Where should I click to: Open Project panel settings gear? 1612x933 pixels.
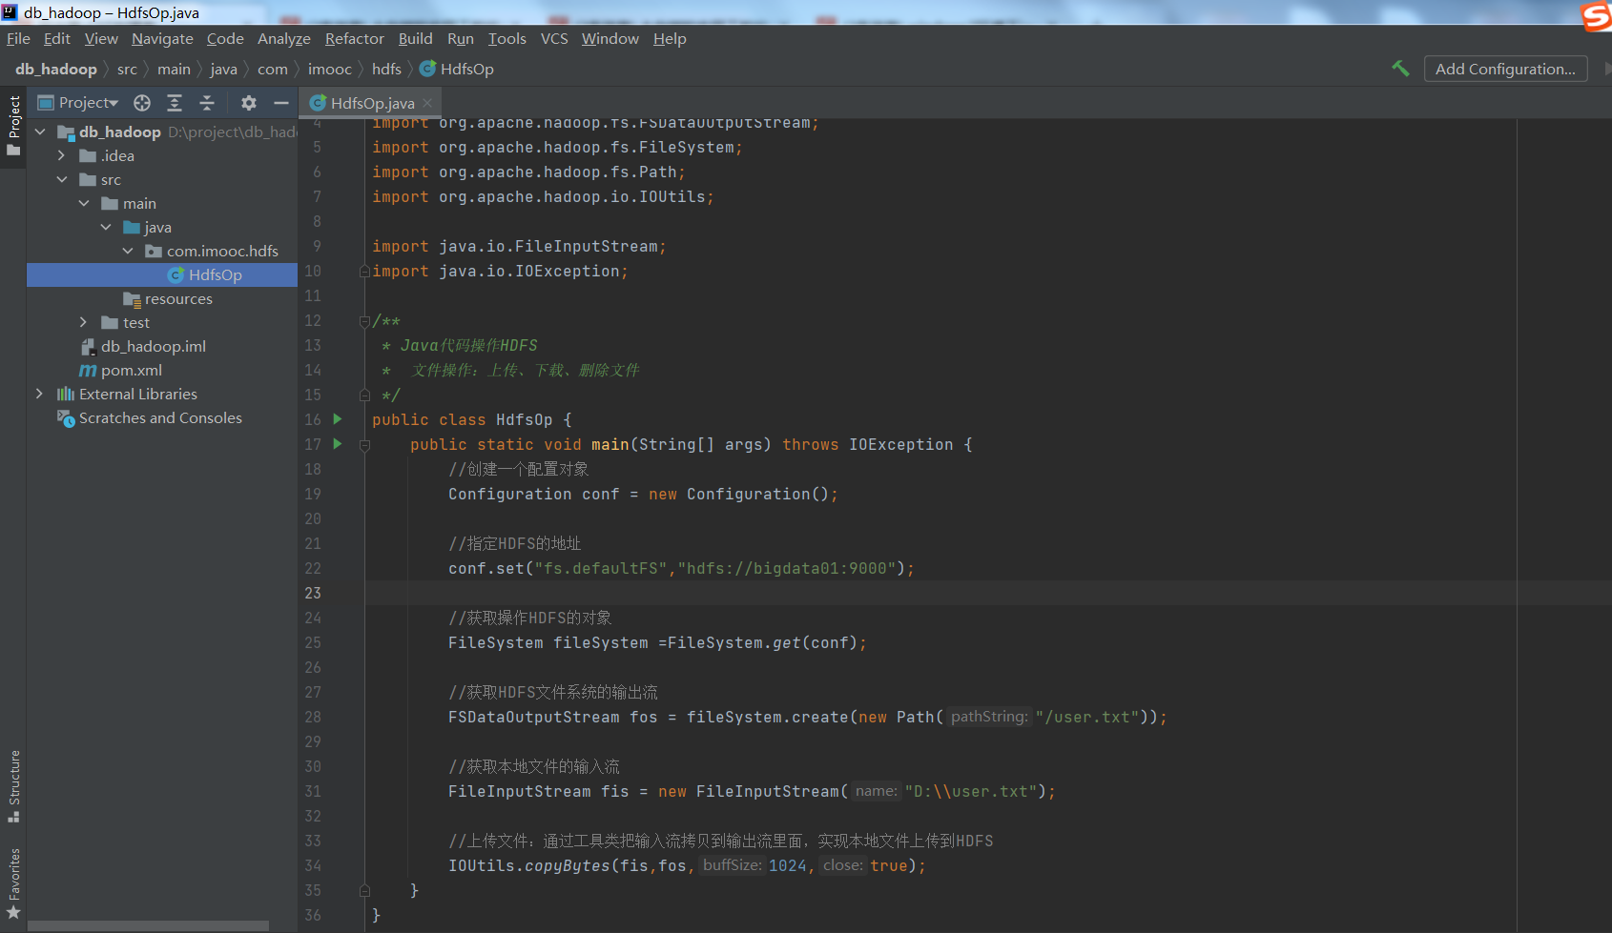point(249,103)
